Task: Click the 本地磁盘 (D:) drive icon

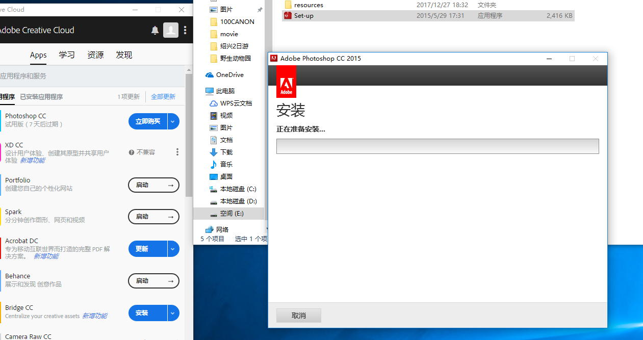Action: (x=214, y=201)
